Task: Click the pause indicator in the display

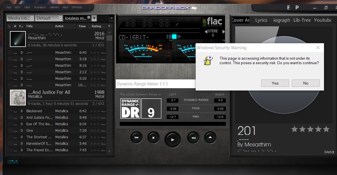Action: [169, 37]
